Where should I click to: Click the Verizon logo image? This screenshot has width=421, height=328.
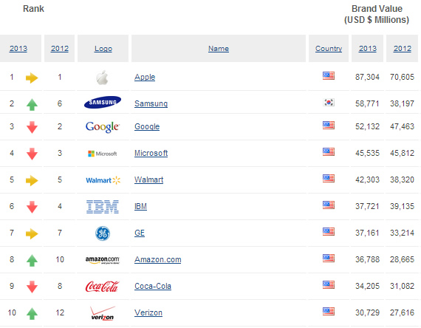103,313
